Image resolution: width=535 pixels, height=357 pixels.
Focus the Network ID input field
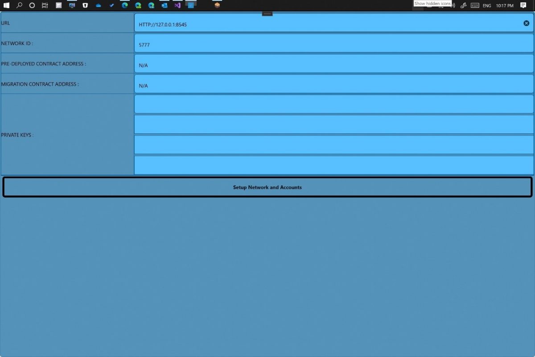pos(333,44)
